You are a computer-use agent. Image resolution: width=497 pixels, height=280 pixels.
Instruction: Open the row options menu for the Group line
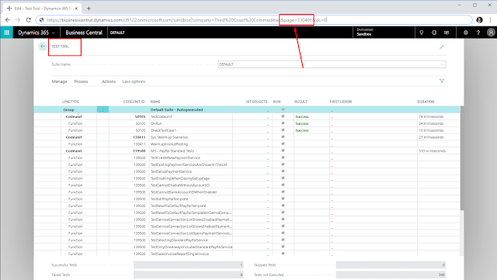click(103, 109)
